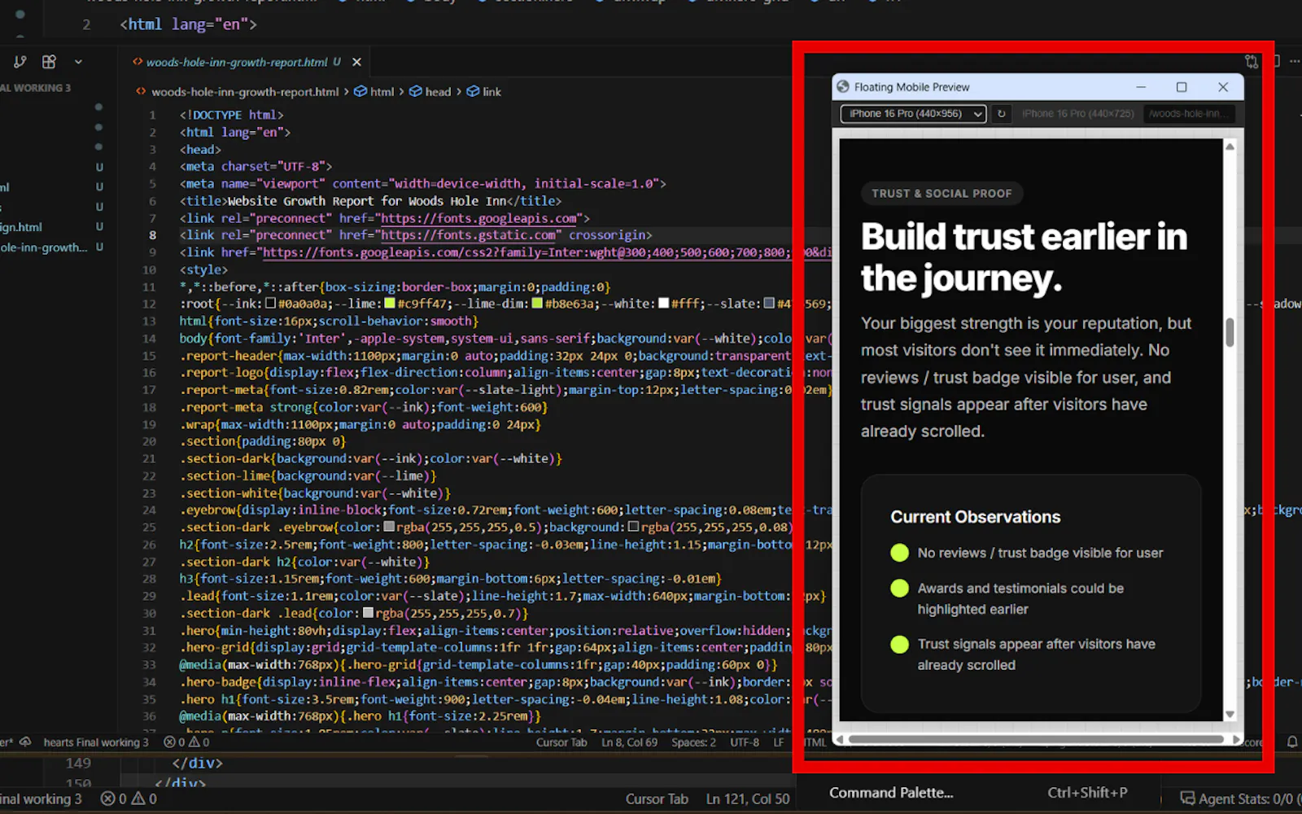This screenshot has height=814, width=1302.
Task: Open upper status bar errors and warnings indicator
Action: click(186, 742)
